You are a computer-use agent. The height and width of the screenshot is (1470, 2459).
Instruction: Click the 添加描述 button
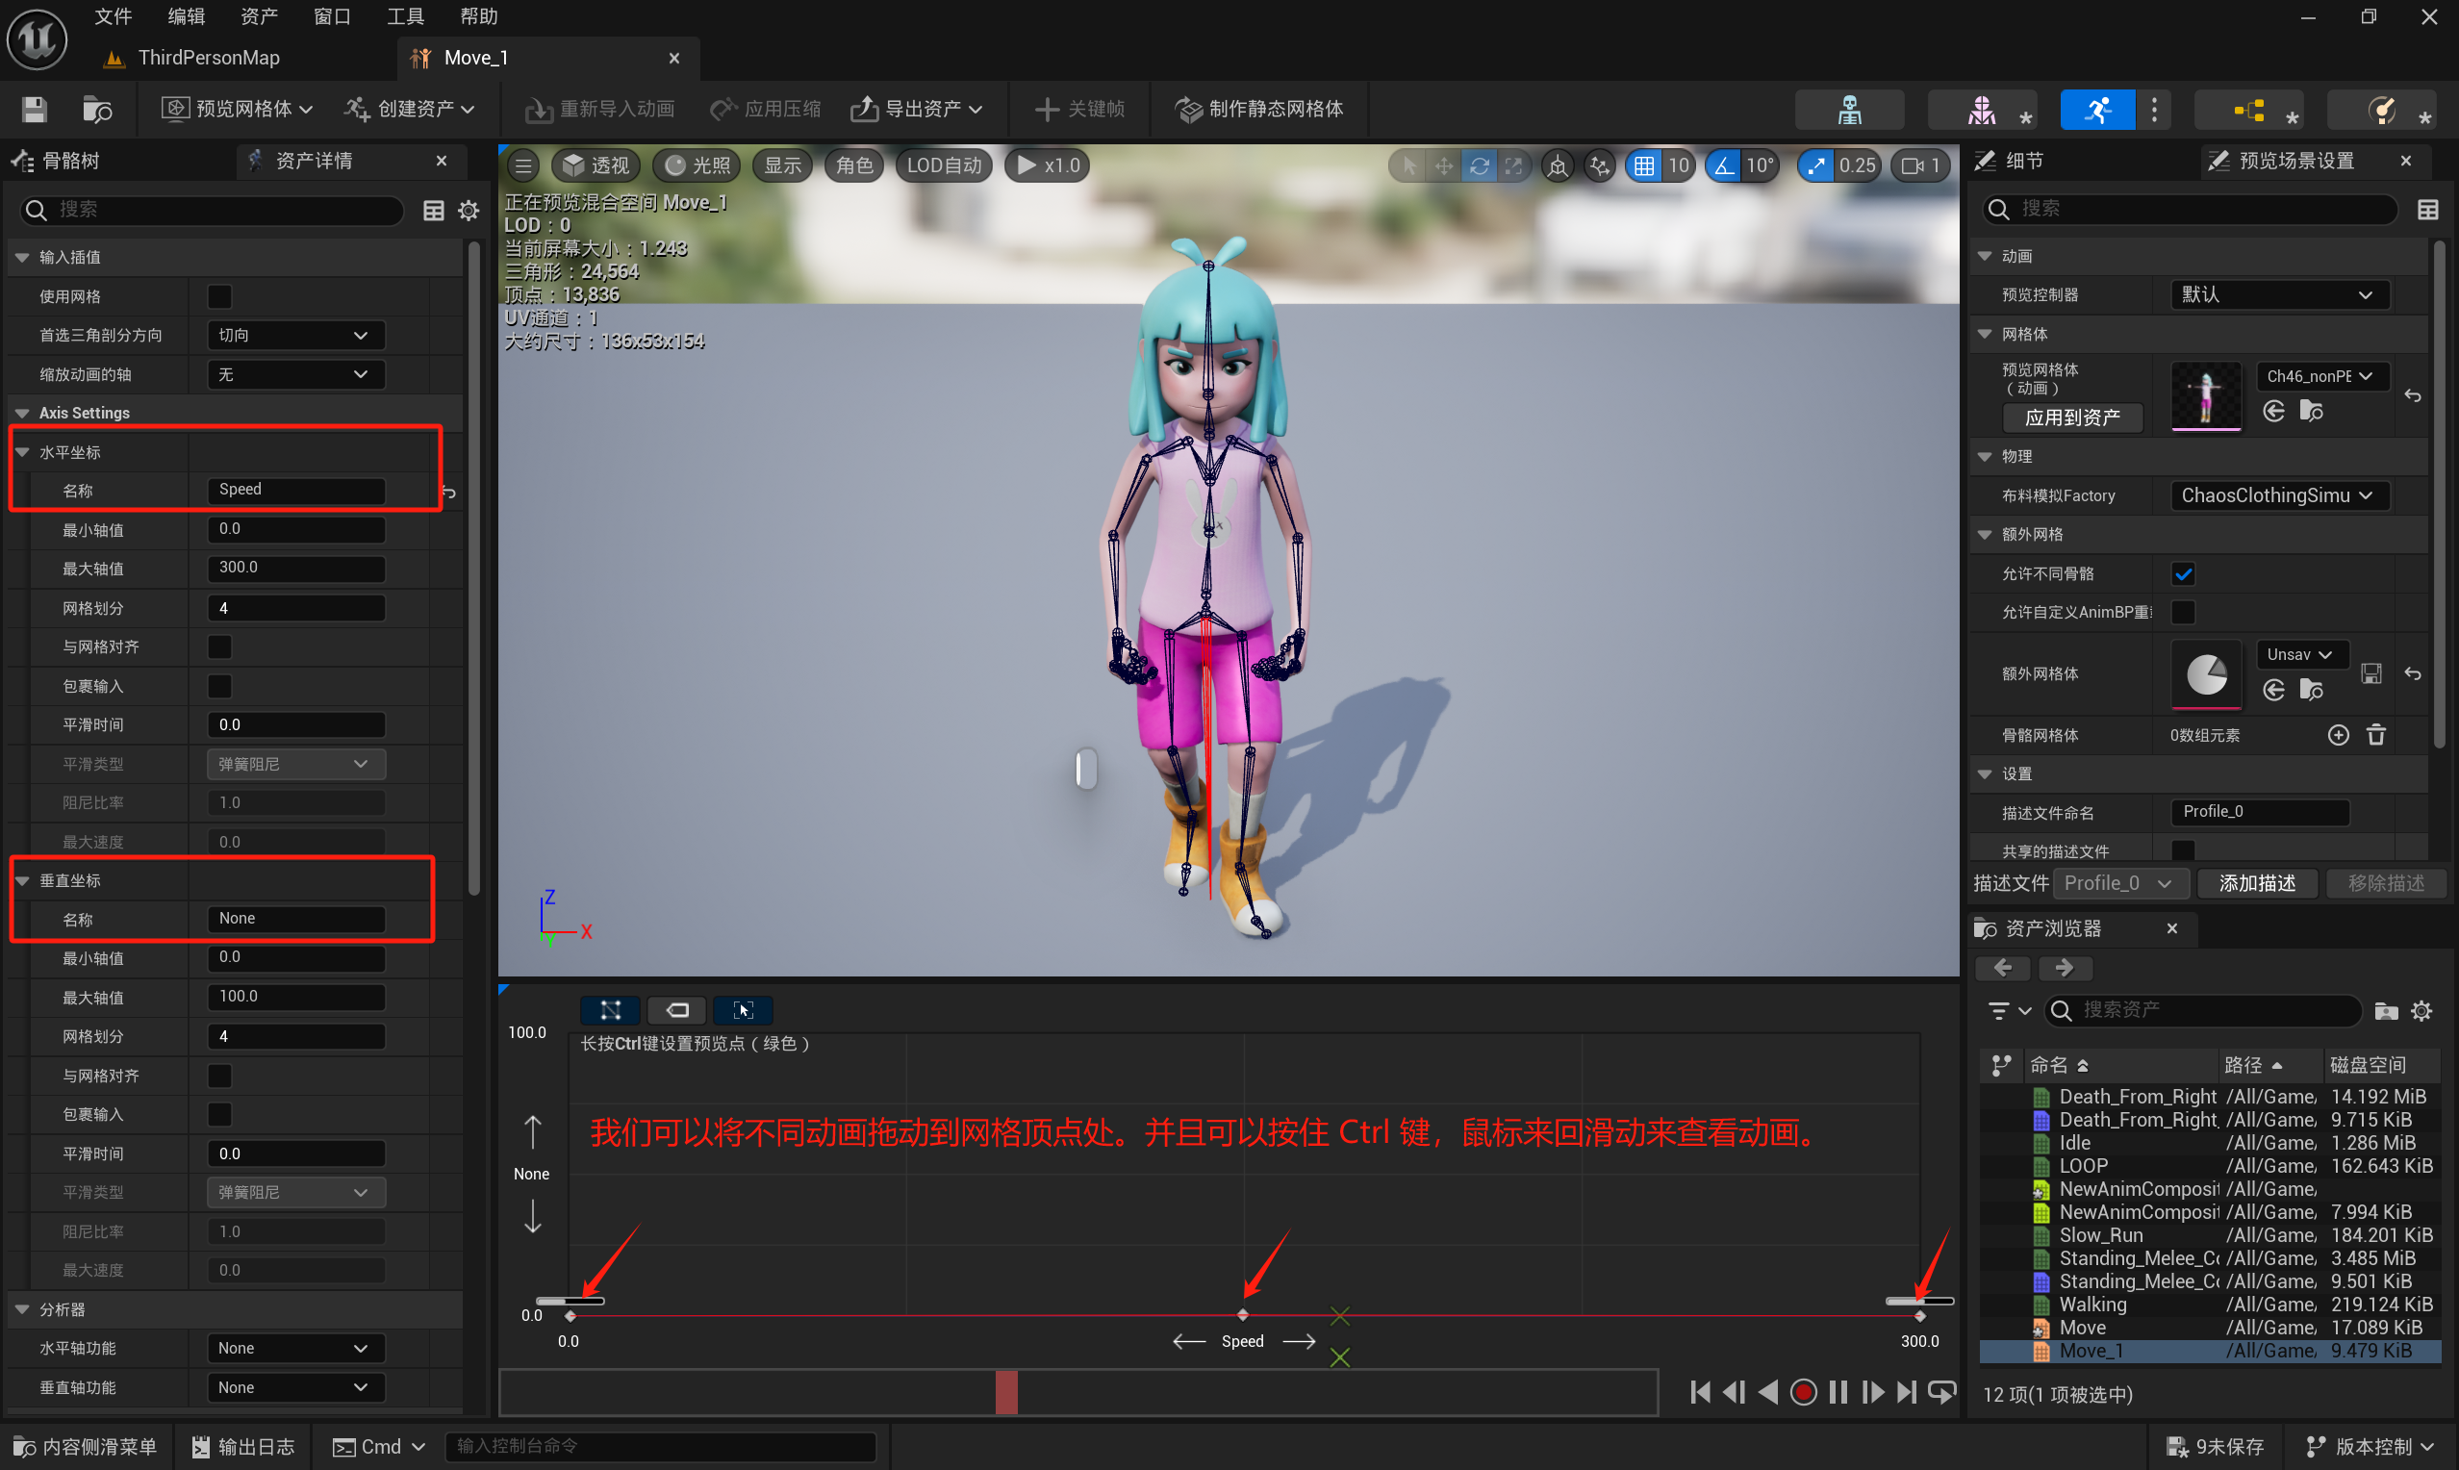[2256, 882]
